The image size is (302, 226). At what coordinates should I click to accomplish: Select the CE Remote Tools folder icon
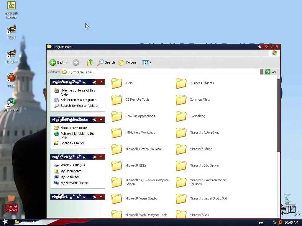click(117, 100)
